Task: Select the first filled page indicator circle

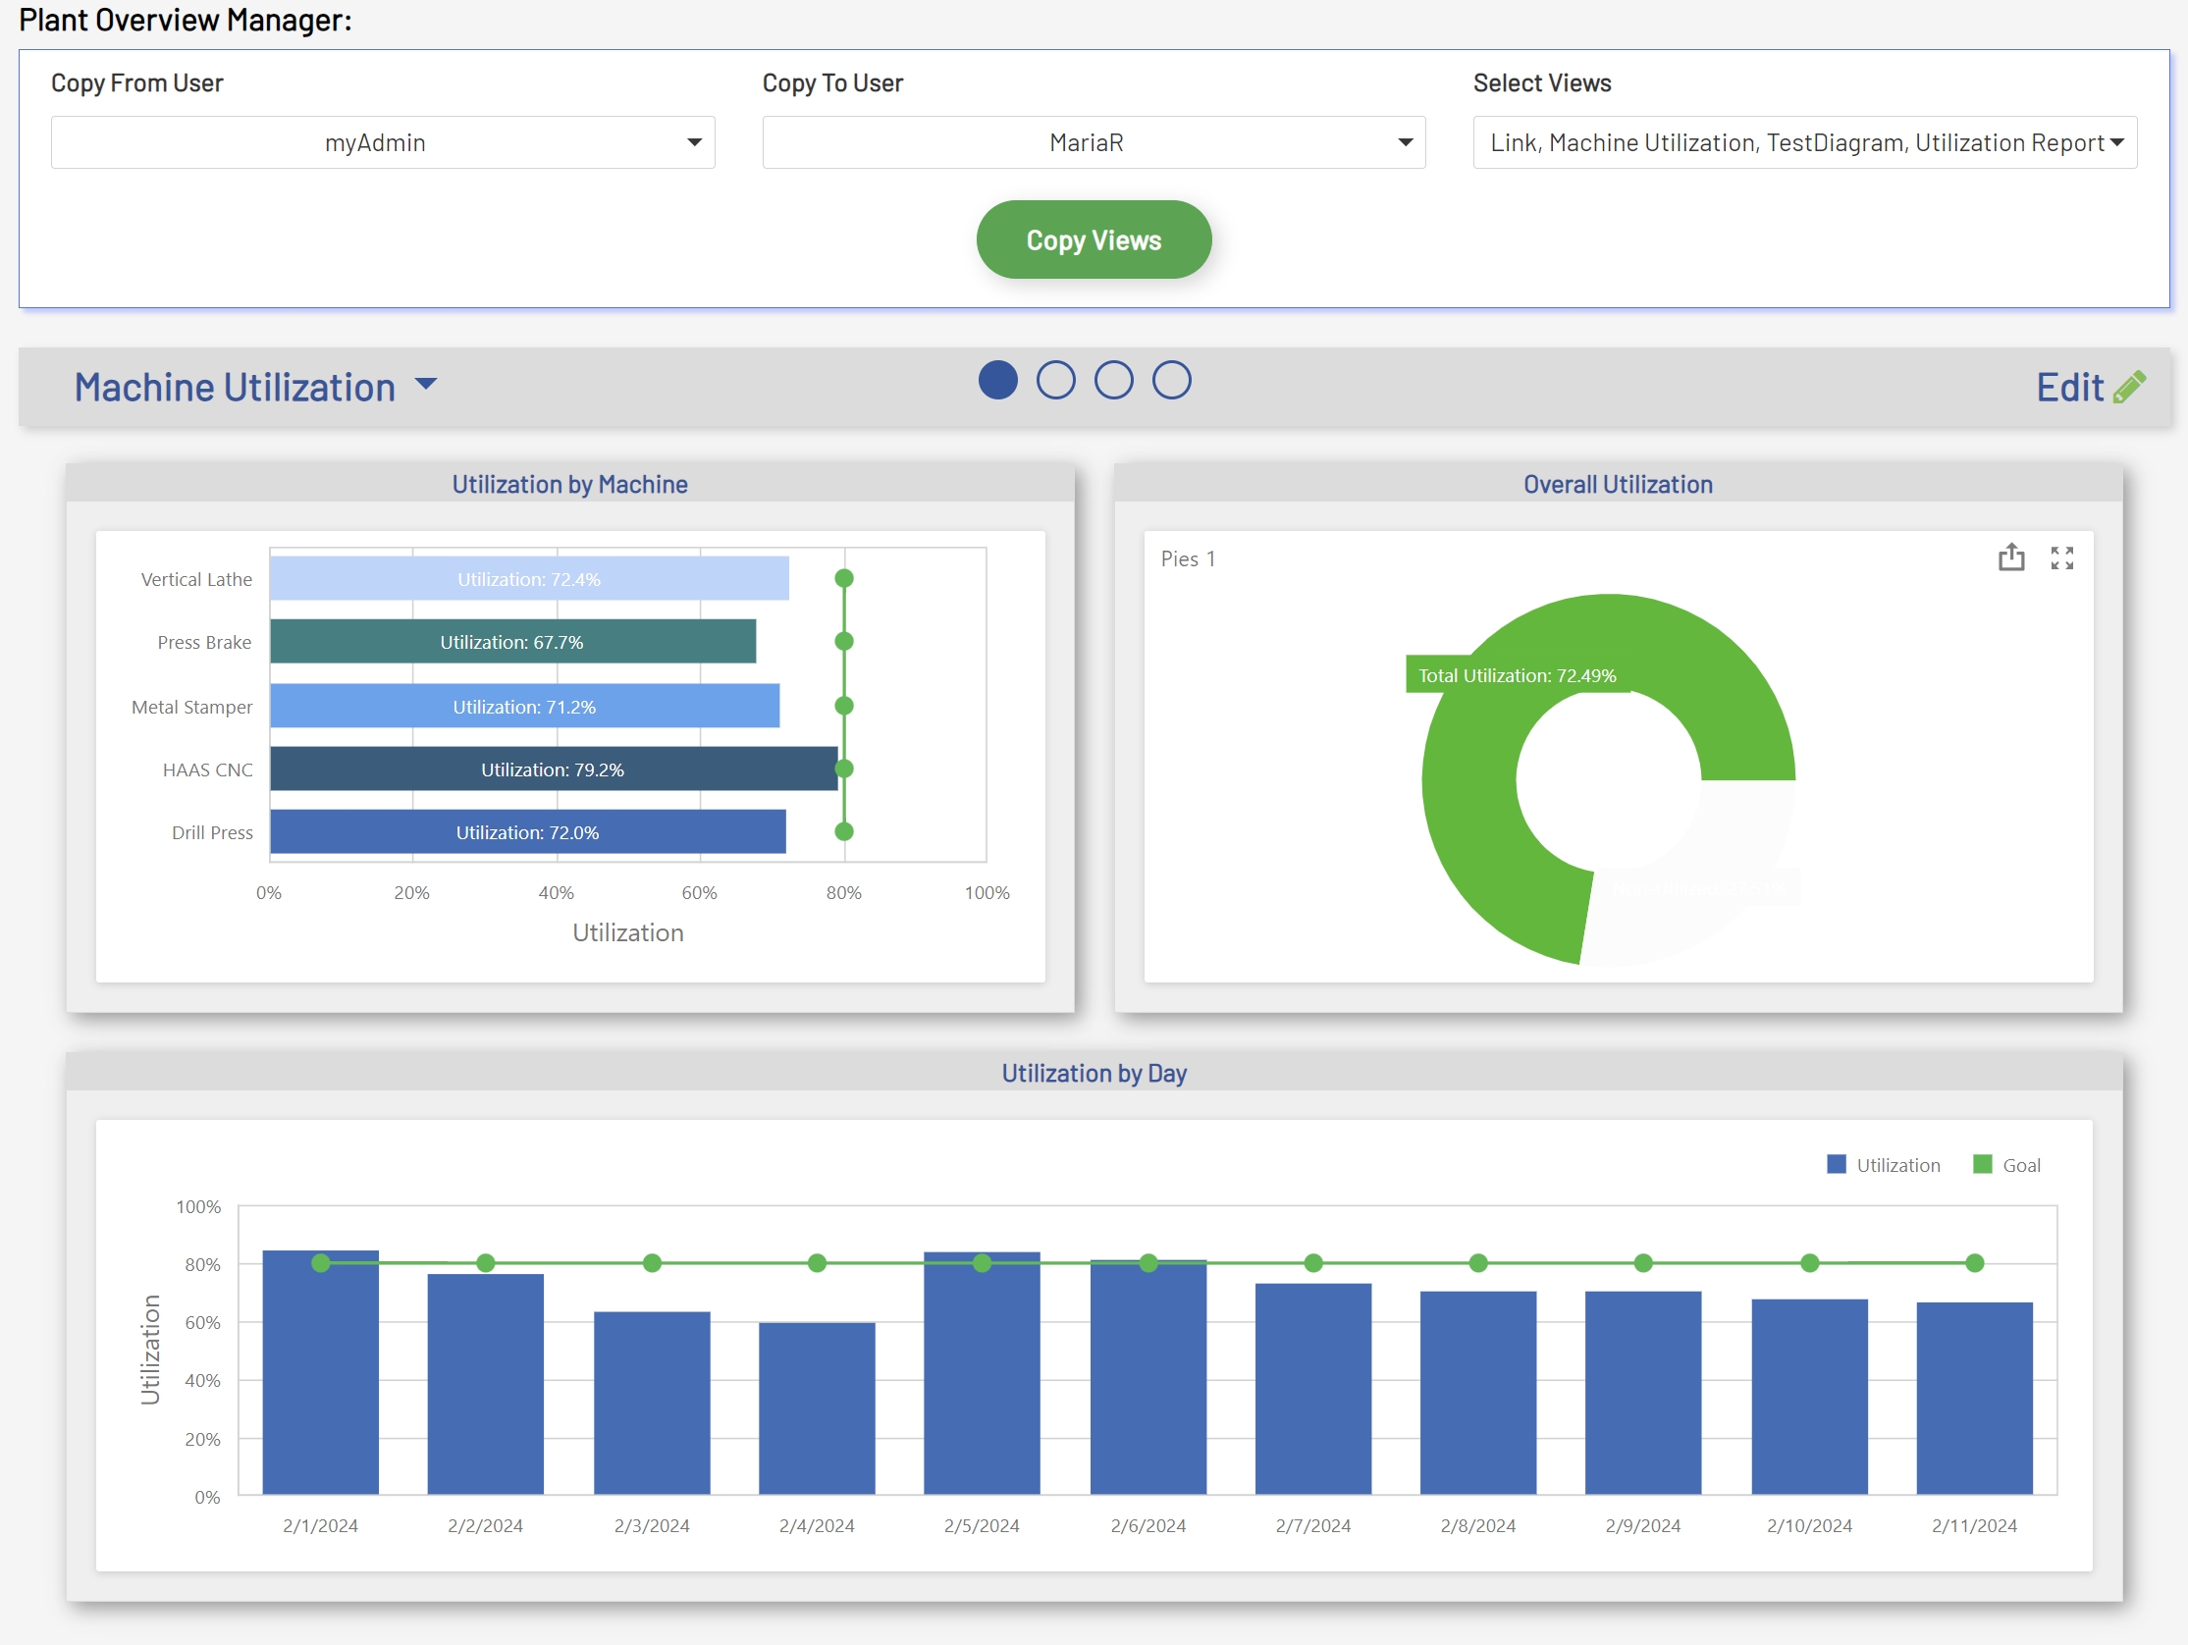Action: point(998,381)
